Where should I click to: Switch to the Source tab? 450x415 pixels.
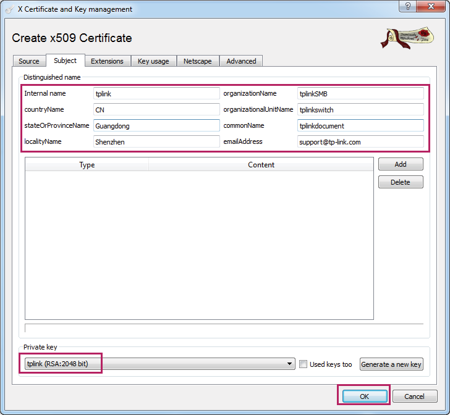point(29,61)
